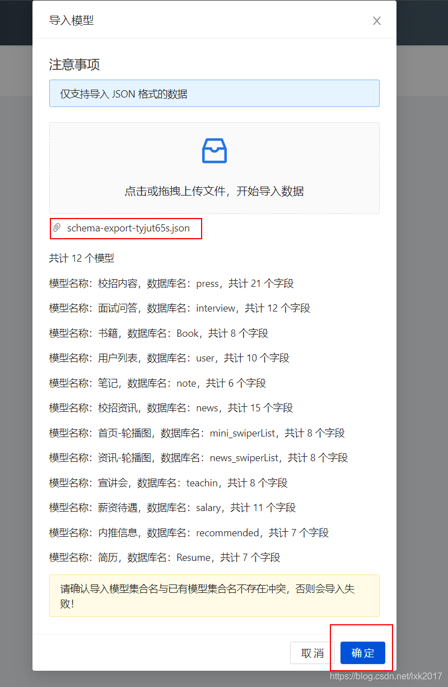Select the 内推信息 recommended model row
Screen dimensions: 448x687
coord(189,533)
